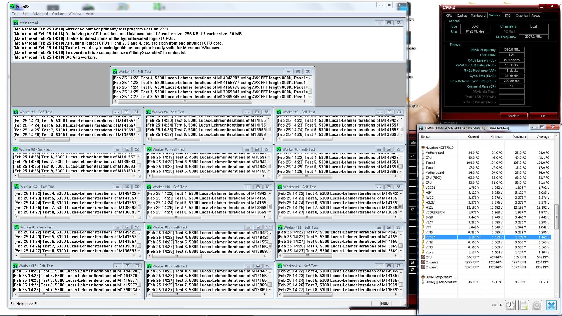Click the NB Frequency value field
Viewport: 562px width, 316px height.
coord(533,37)
